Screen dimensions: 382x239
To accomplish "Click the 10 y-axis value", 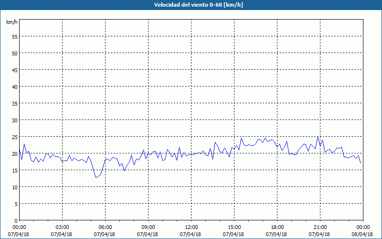I will [x=15, y=187].
